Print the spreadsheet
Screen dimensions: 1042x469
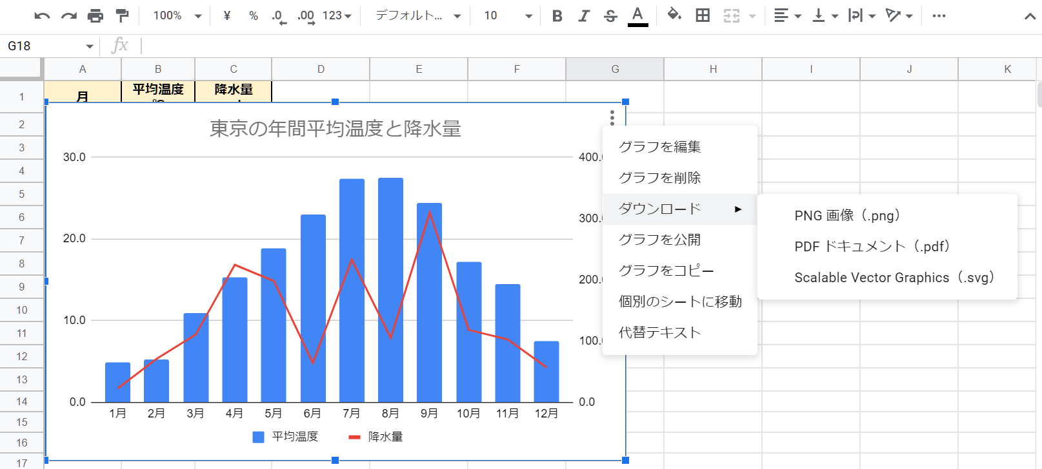pos(95,15)
